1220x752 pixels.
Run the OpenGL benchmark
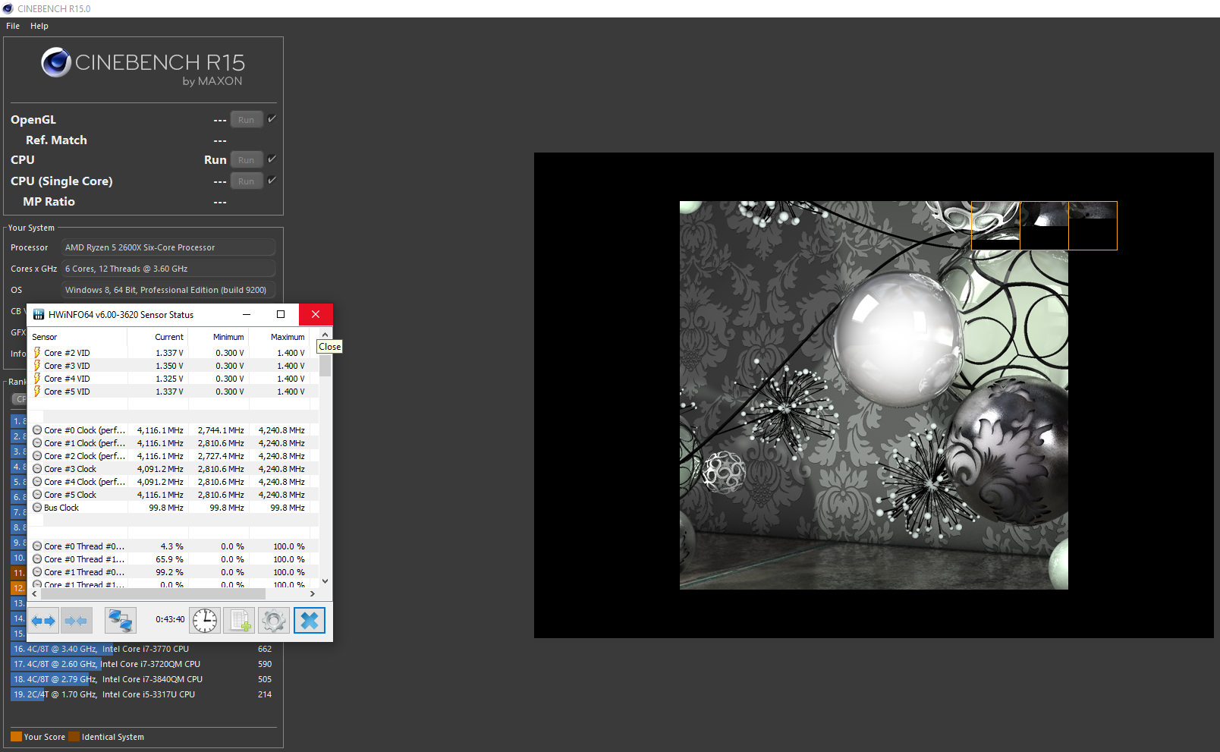(247, 120)
